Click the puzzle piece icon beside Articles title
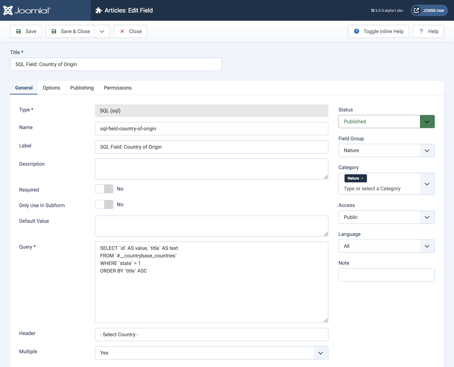Image resolution: width=454 pixels, height=367 pixels. [99, 10]
